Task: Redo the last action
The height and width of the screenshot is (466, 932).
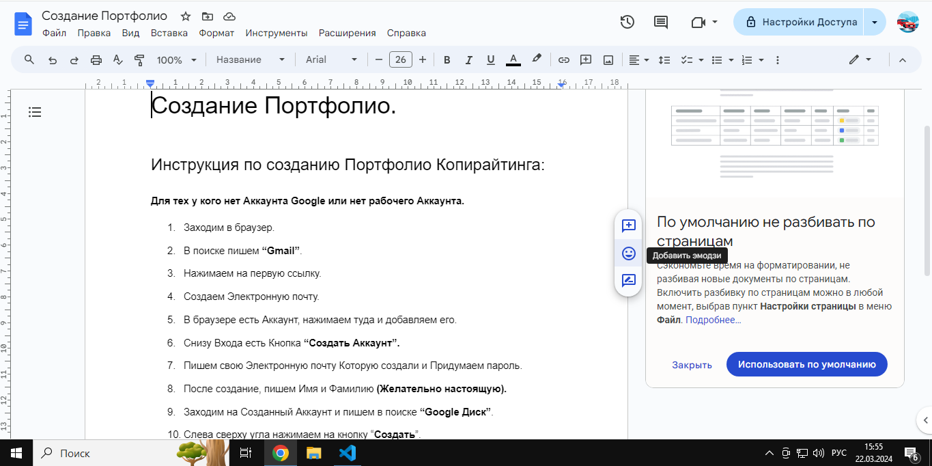Action: (74, 59)
